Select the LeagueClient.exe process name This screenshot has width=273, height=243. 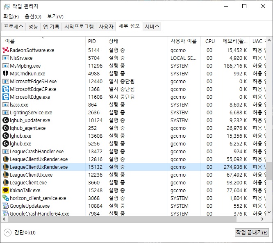tap(28, 183)
